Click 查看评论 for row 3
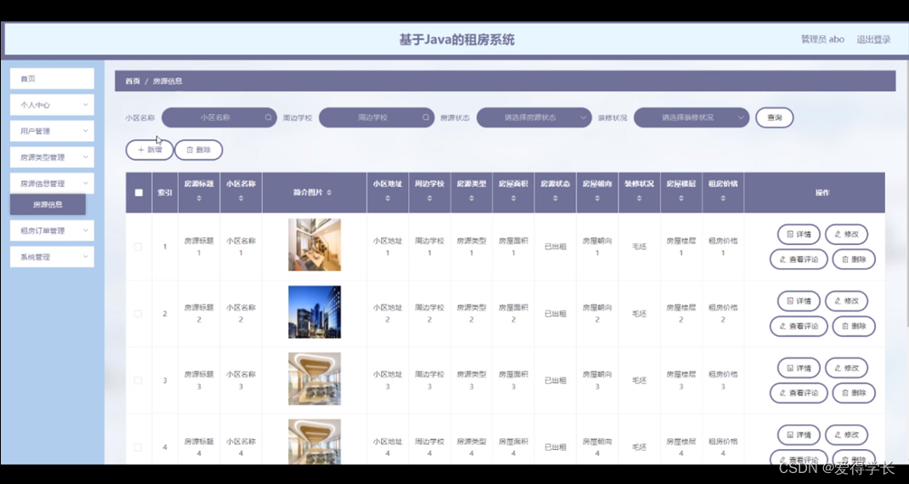The image size is (909, 484). 798,393
